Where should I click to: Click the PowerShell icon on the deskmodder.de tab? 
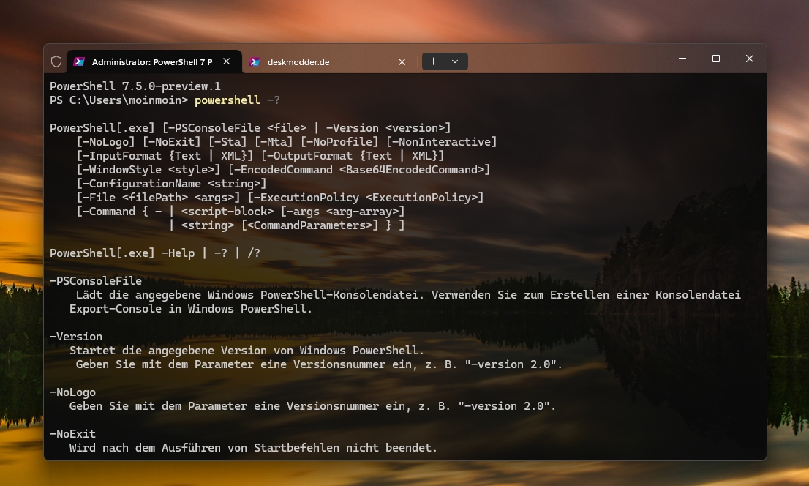pyautogui.click(x=255, y=62)
